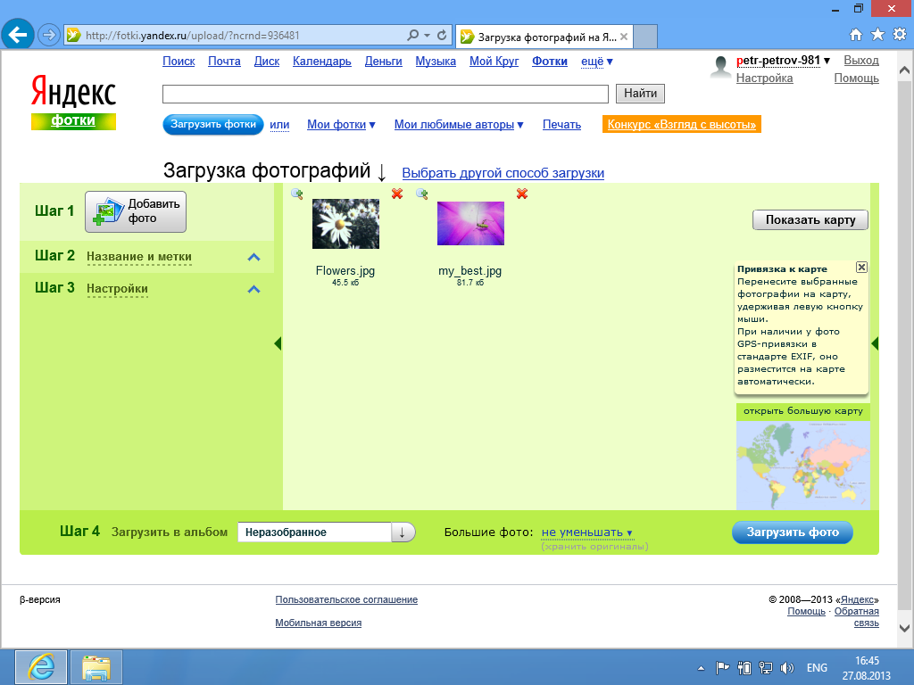This screenshot has width=914, height=685.
Task: Click the browser back arrow button
Action: (x=19, y=35)
